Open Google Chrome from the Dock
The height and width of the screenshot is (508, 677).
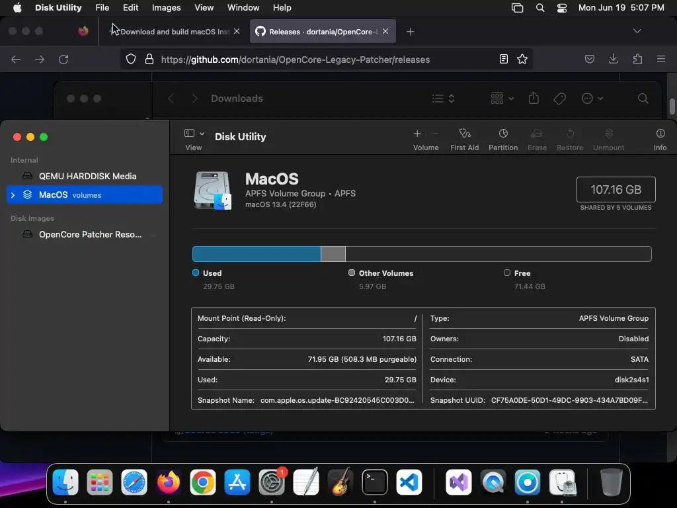point(202,482)
